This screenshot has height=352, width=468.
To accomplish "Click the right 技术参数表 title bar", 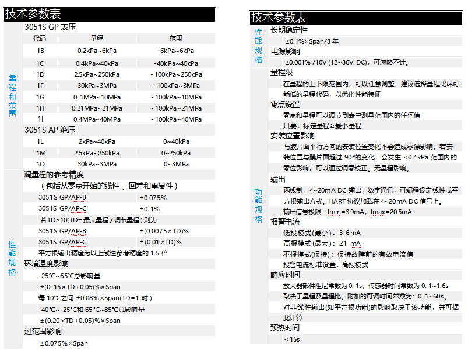I will [x=279, y=17].
